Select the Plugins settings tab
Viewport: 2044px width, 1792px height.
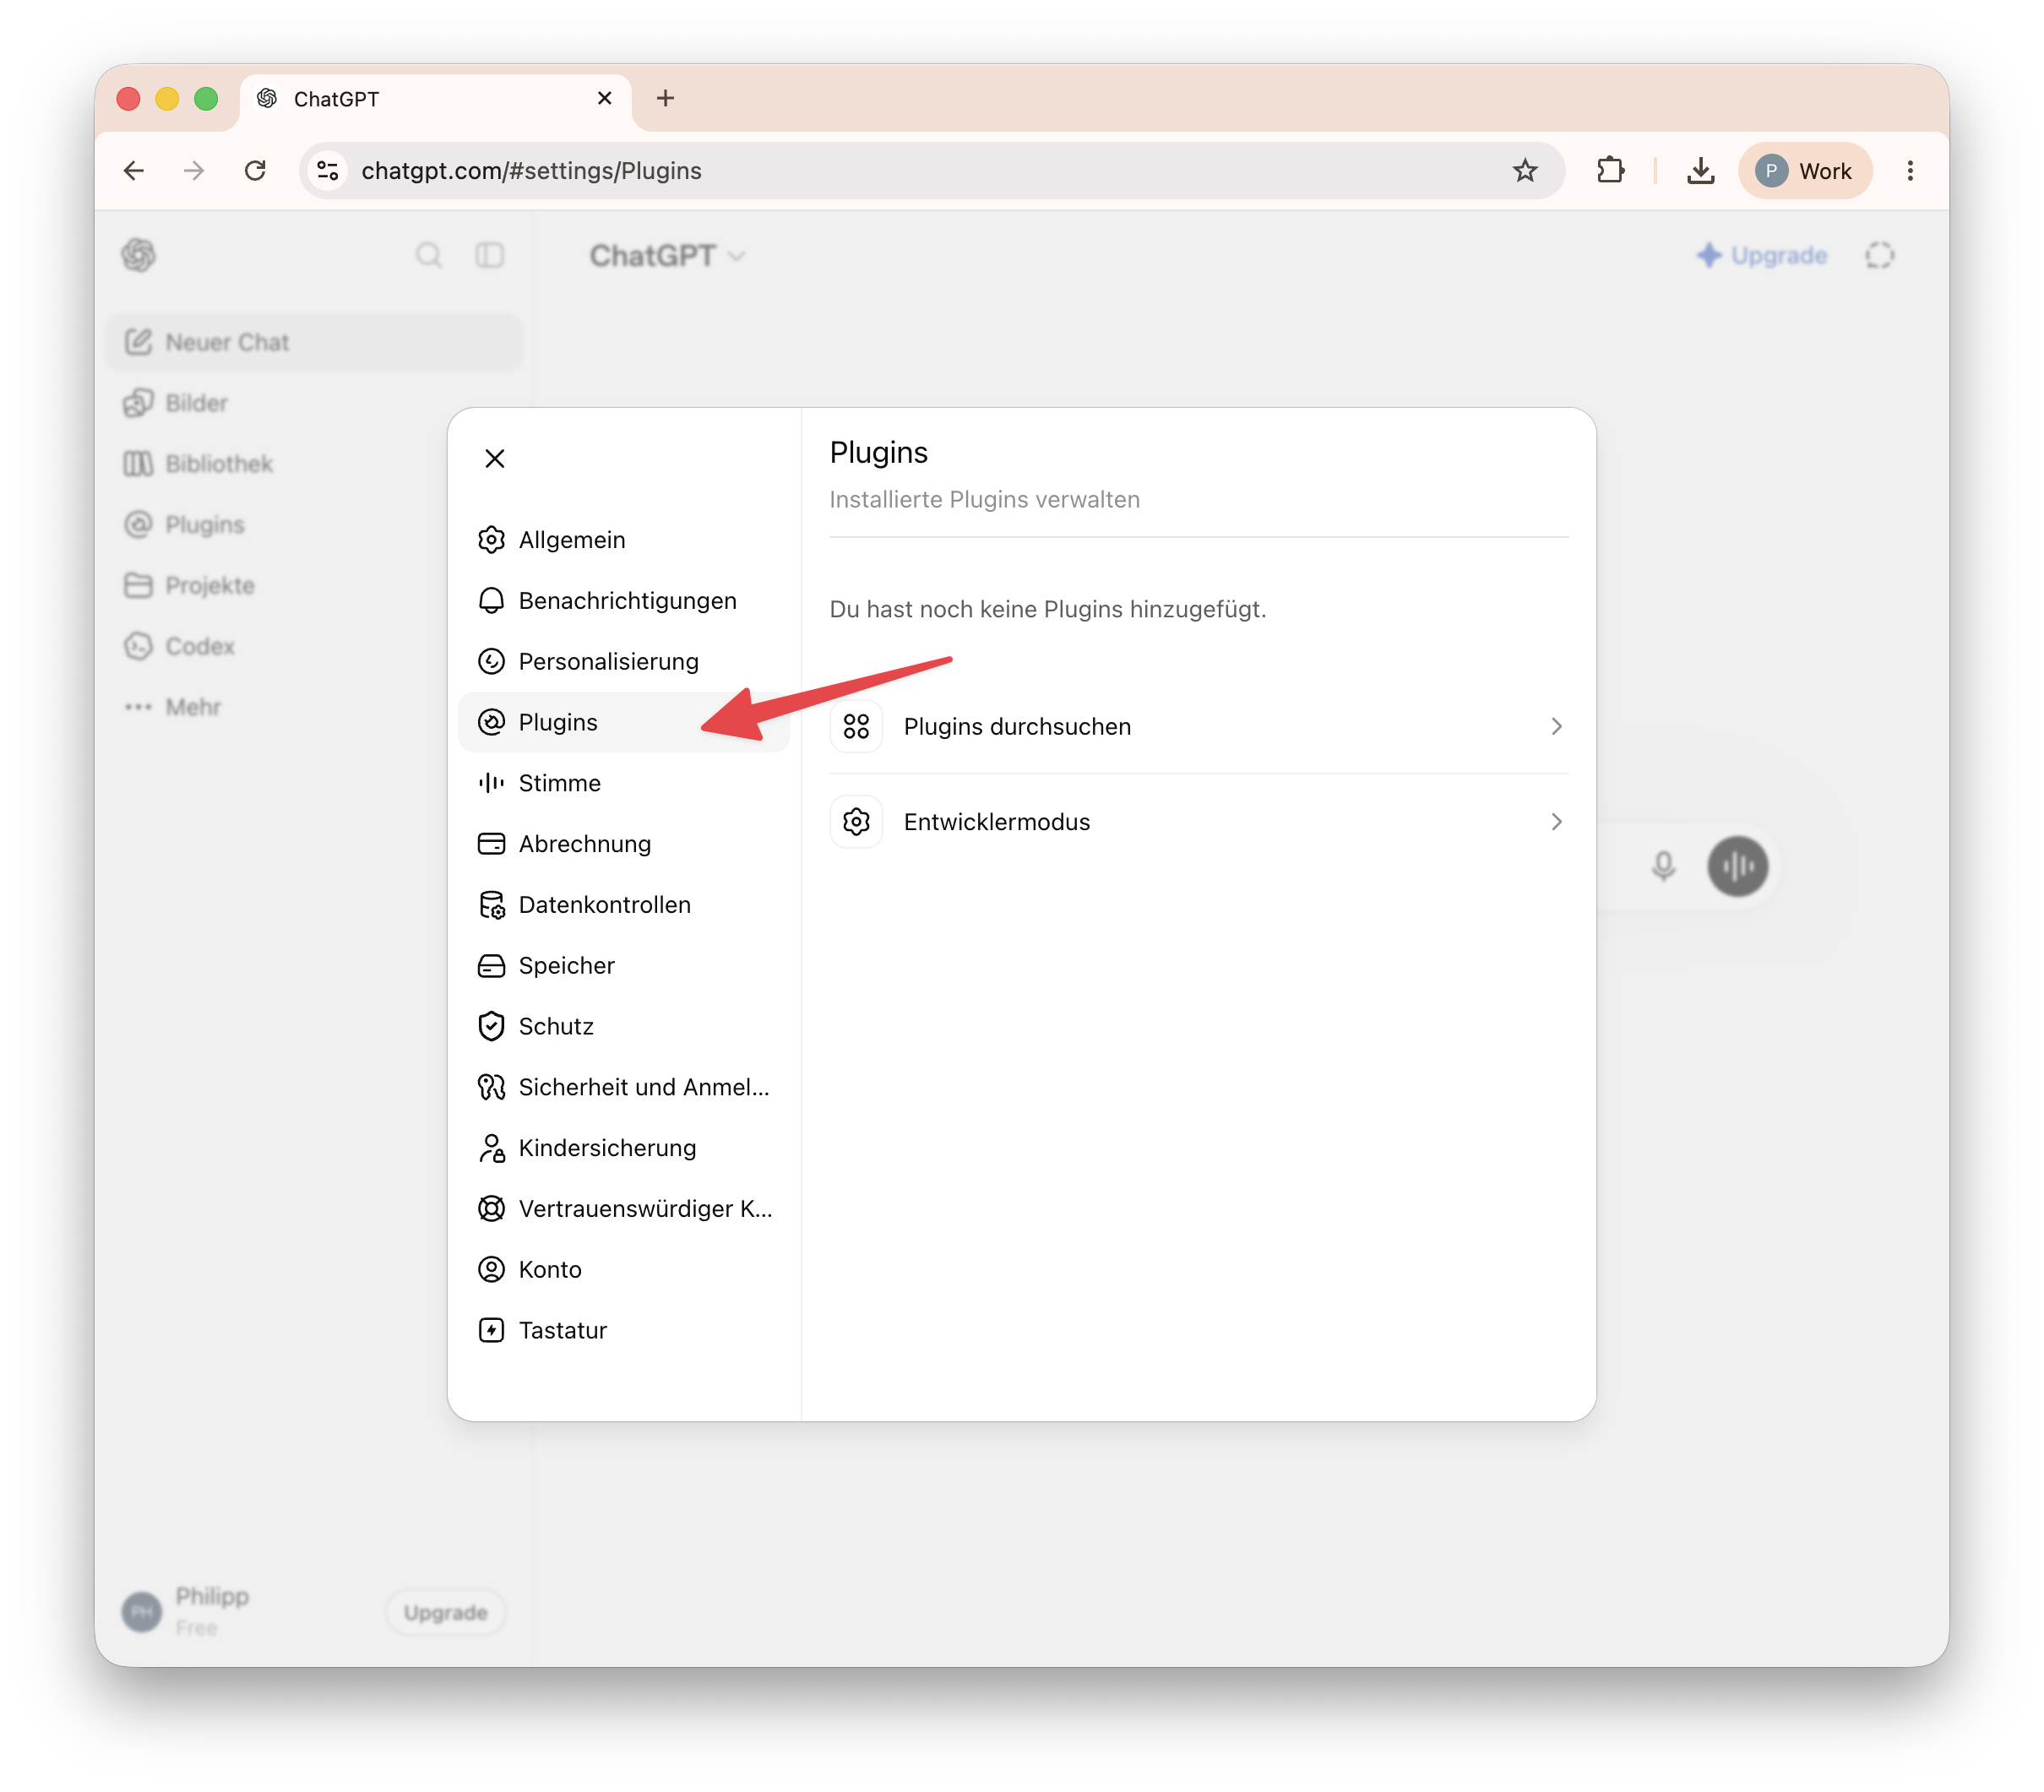pos(623,722)
